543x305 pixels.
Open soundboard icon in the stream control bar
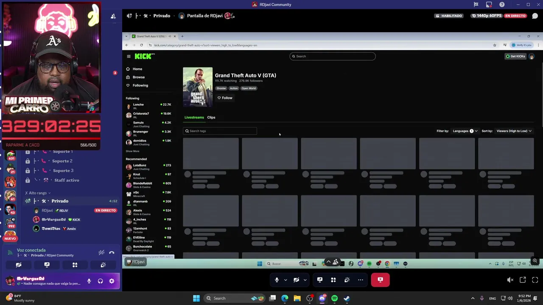[347, 280]
